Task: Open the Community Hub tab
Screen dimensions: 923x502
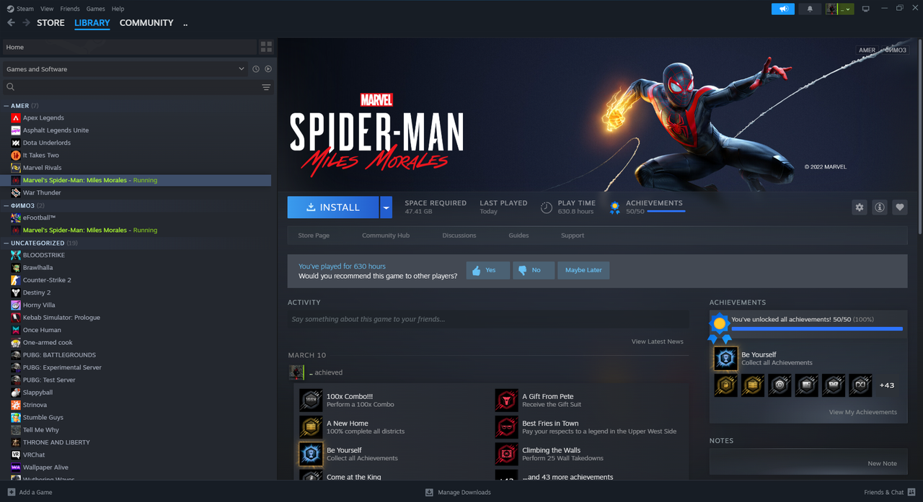Action: [386, 236]
